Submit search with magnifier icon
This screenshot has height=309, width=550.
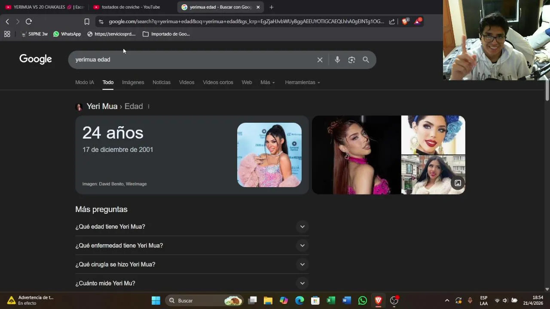click(366, 60)
